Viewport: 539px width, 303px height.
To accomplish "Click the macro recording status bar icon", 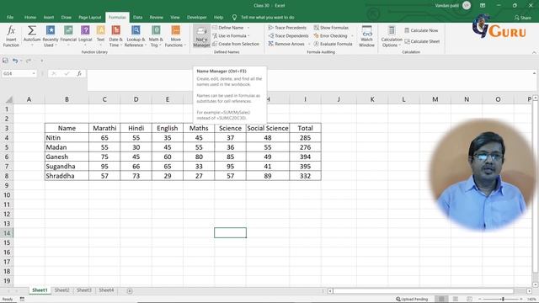I will pos(22,300).
